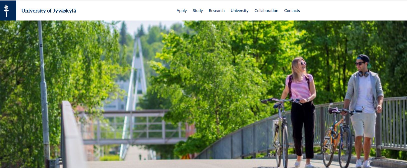Go to the Research section
This screenshot has width=407, height=168.
(x=217, y=10)
